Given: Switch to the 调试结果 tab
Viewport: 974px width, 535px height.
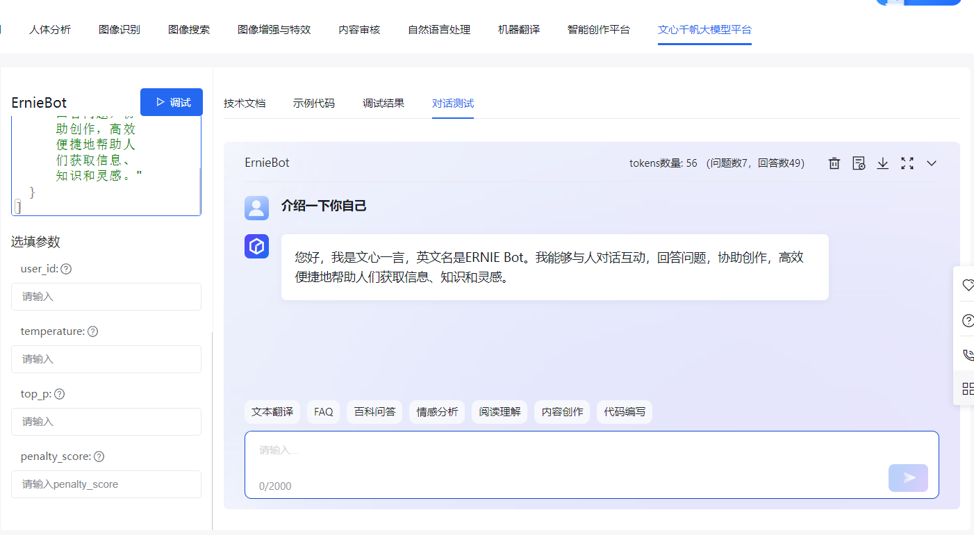Looking at the screenshot, I should point(383,104).
